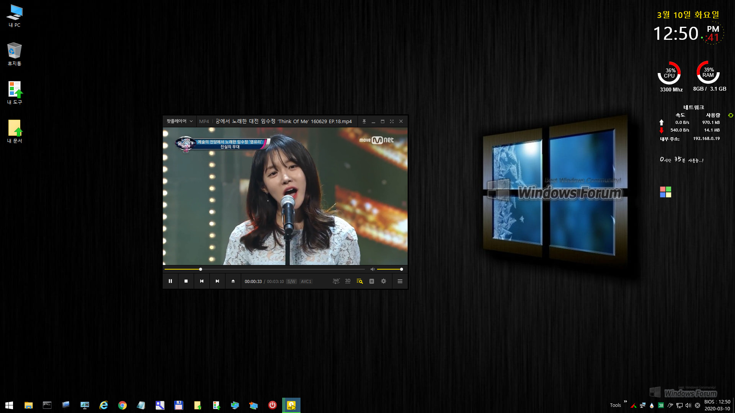The height and width of the screenshot is (413, 735).
Task: Launch Google Chrome from the taskbar
Action: pyautogui.click(x=122, y=405)
